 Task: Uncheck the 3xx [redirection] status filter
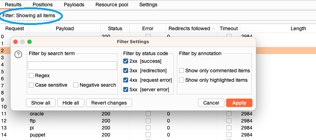coord(126,71)
